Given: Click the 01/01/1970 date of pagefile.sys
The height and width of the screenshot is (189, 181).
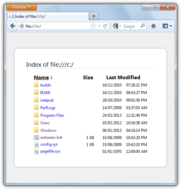Looking at the screenshot, I should pos(112,152).
